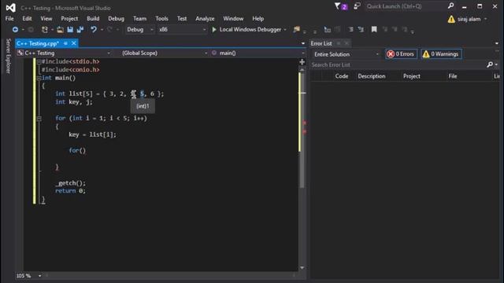This screenshot has height=283, width=504.
Task: Click the editor vertical scrollbar thumb
Action: [x=302, y=130]
